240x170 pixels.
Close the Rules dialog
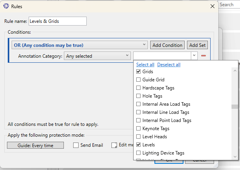tap(212, 6)
